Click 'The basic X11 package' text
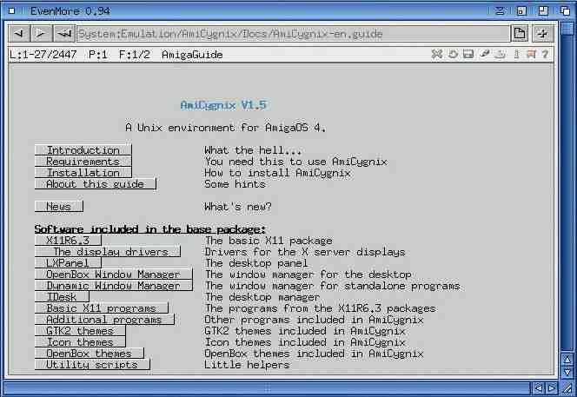577x397 pixels. click(x=269, y=241)
